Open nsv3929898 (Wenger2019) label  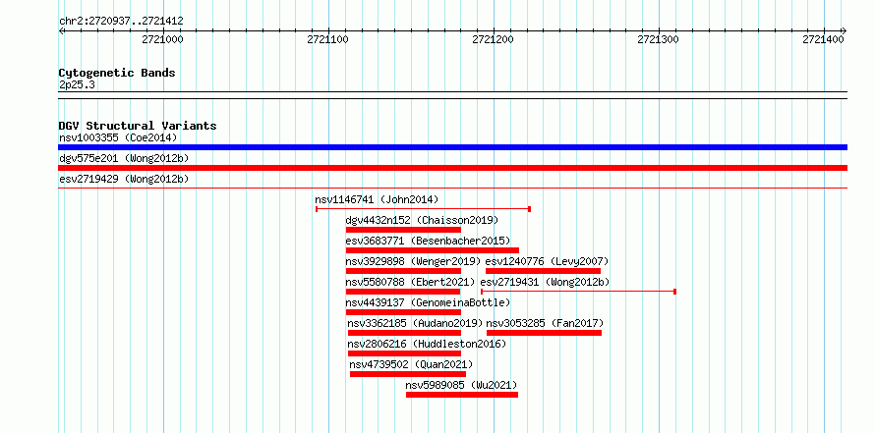[413, 261]
